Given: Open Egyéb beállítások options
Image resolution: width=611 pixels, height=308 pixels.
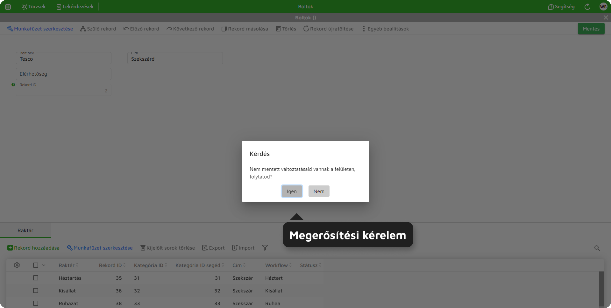Looking at the screenshot, I should (386, 29).
